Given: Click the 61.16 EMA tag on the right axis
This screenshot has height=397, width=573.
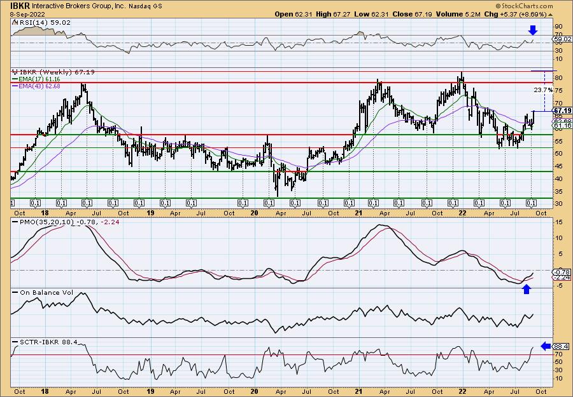Looking at the screenshot, I should 562,125.
